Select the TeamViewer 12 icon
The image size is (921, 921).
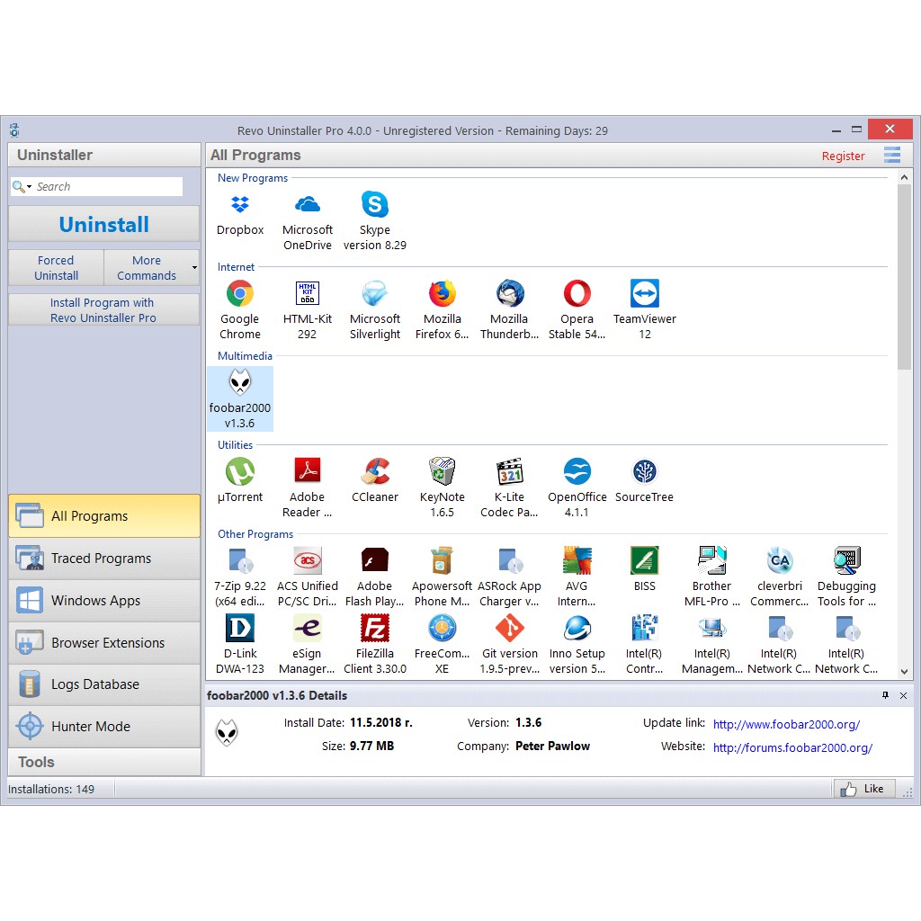tap(644, 294)
